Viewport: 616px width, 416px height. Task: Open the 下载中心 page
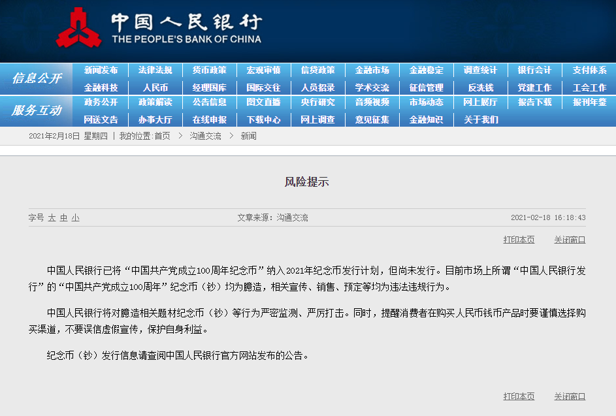point(263,120)
